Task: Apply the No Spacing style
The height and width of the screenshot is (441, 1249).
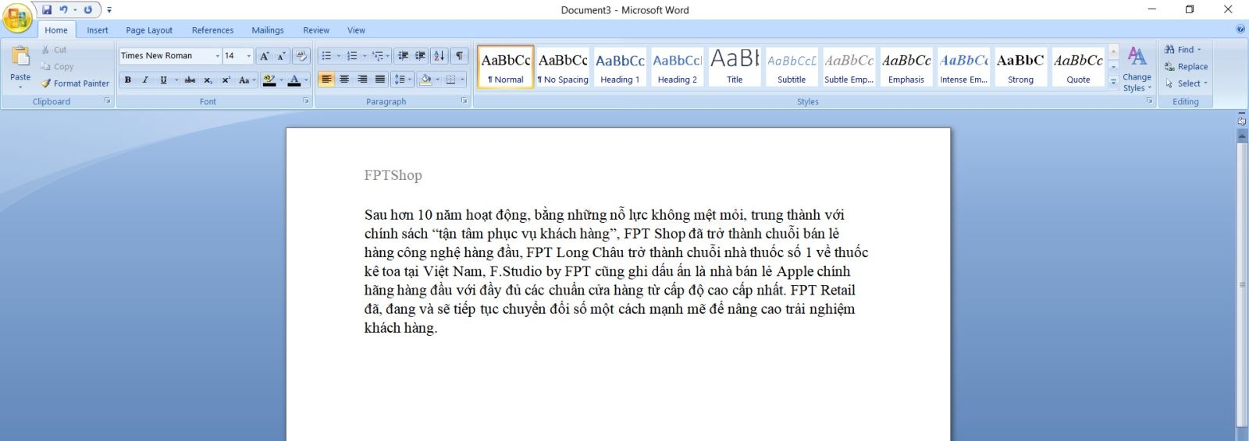Action: (563, 67)
